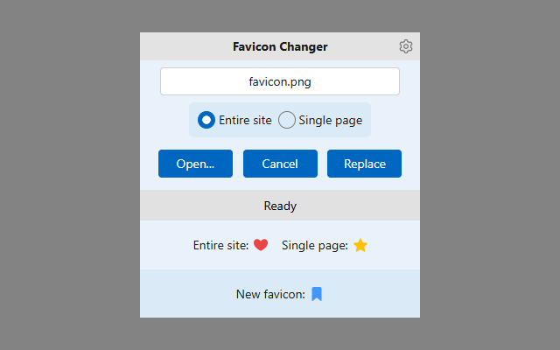Click the blue bookmark new favicon icon
The height and width of the screenshot is (350, 560).
pyautogui.click(x=317, y=294)
